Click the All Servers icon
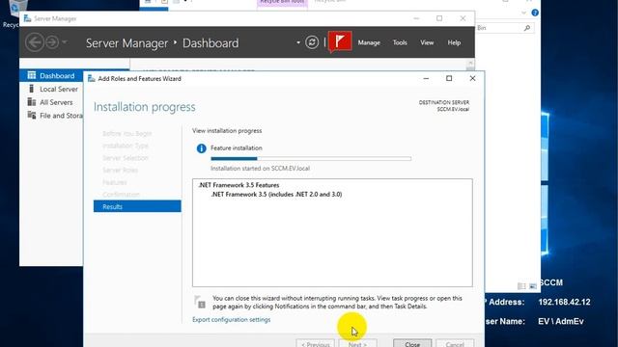 pos(32,102)
